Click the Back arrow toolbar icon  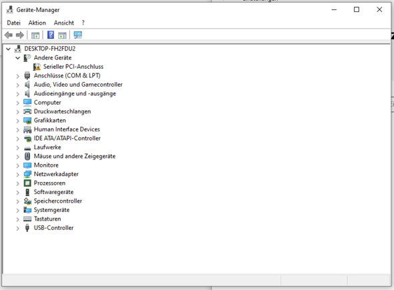tap(9, 35)
